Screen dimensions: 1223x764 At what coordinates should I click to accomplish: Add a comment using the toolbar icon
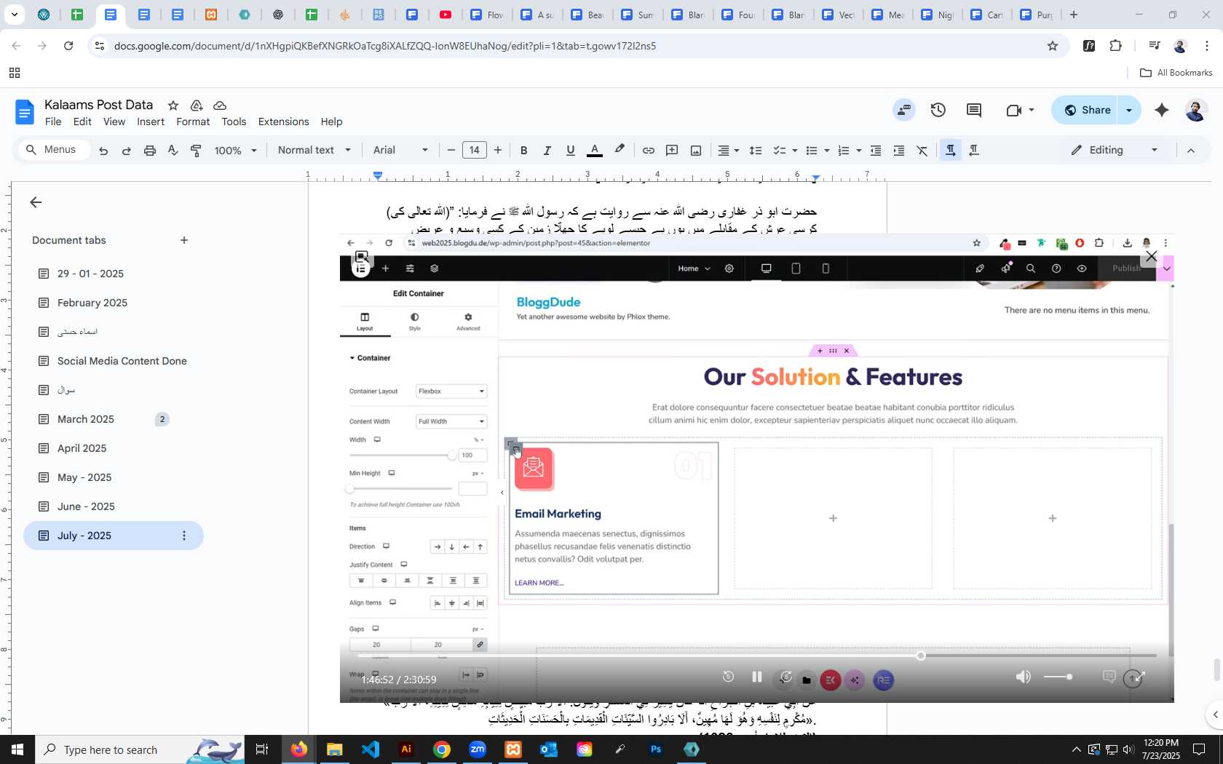(672, 151)
